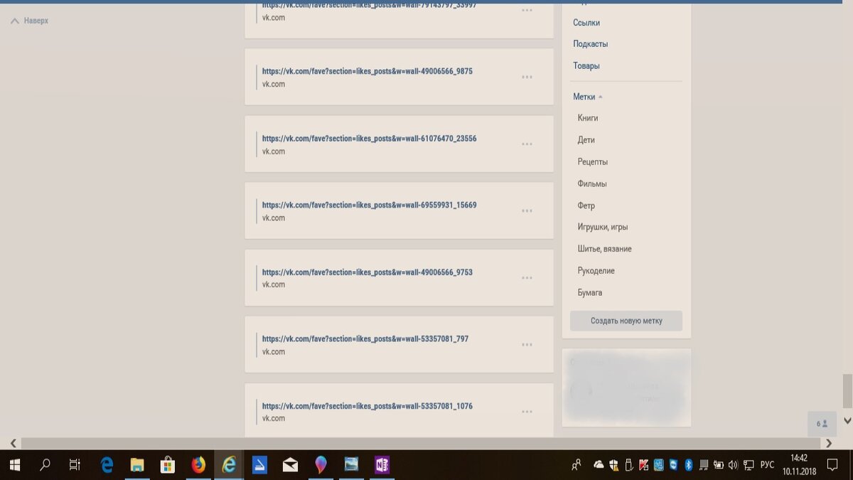Filter by the Фетр tag
This screenshot has width=853, height=480.
click(x=586, y=206)
